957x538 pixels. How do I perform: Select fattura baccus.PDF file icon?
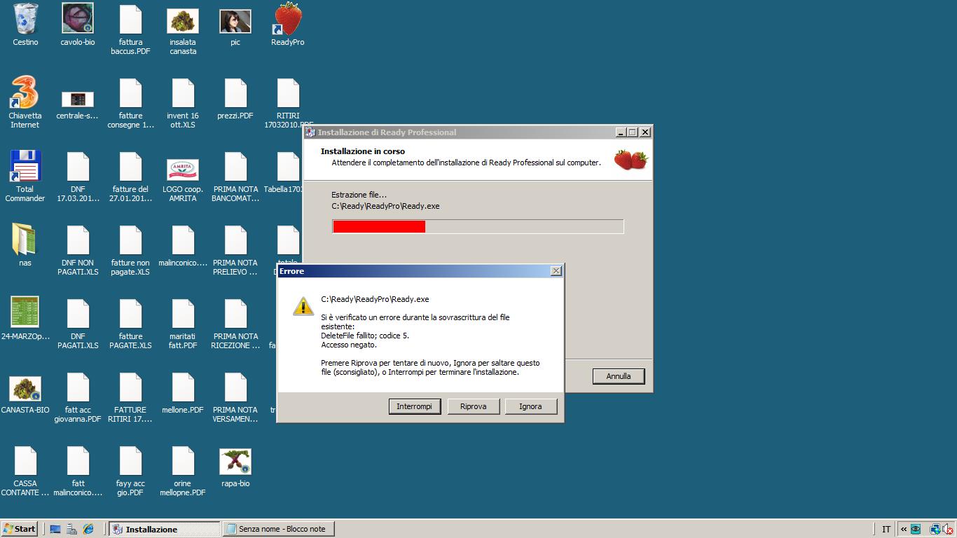[x=130, y=19]
